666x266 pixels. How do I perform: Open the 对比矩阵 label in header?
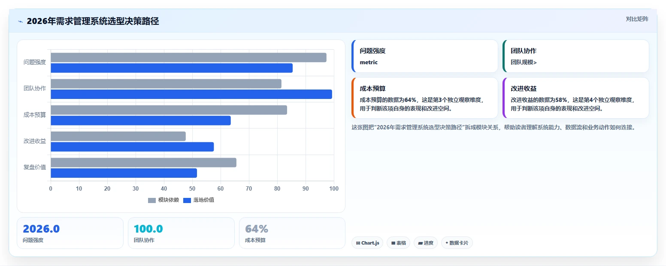click(x=637, y=19)
